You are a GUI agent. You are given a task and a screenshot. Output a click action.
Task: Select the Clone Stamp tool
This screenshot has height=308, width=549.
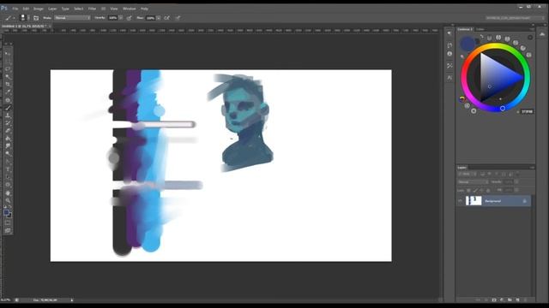point(8,115)
